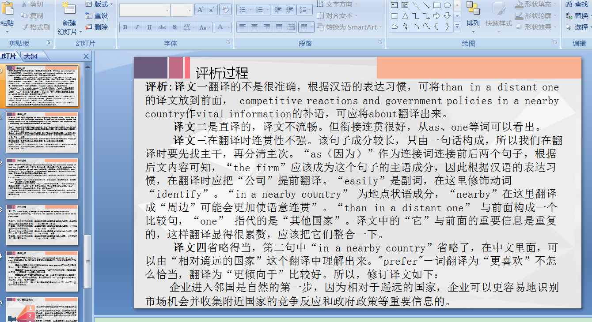The width and height of the screenshot is (592, 322).
Task: Open the Layout (版式) dropdown
Action: pos(99,4)
